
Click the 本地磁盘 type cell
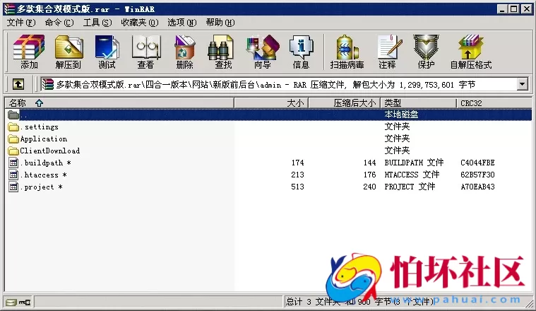pyautogui.click(x=401, y=115)
